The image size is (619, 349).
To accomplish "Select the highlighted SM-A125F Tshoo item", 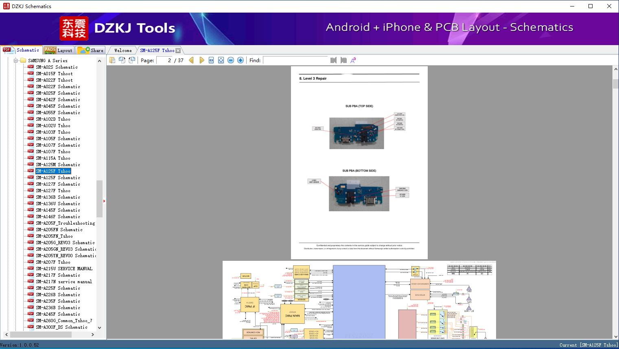I will click(x=53, y=171).
